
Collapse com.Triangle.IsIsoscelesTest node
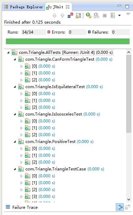15,114
